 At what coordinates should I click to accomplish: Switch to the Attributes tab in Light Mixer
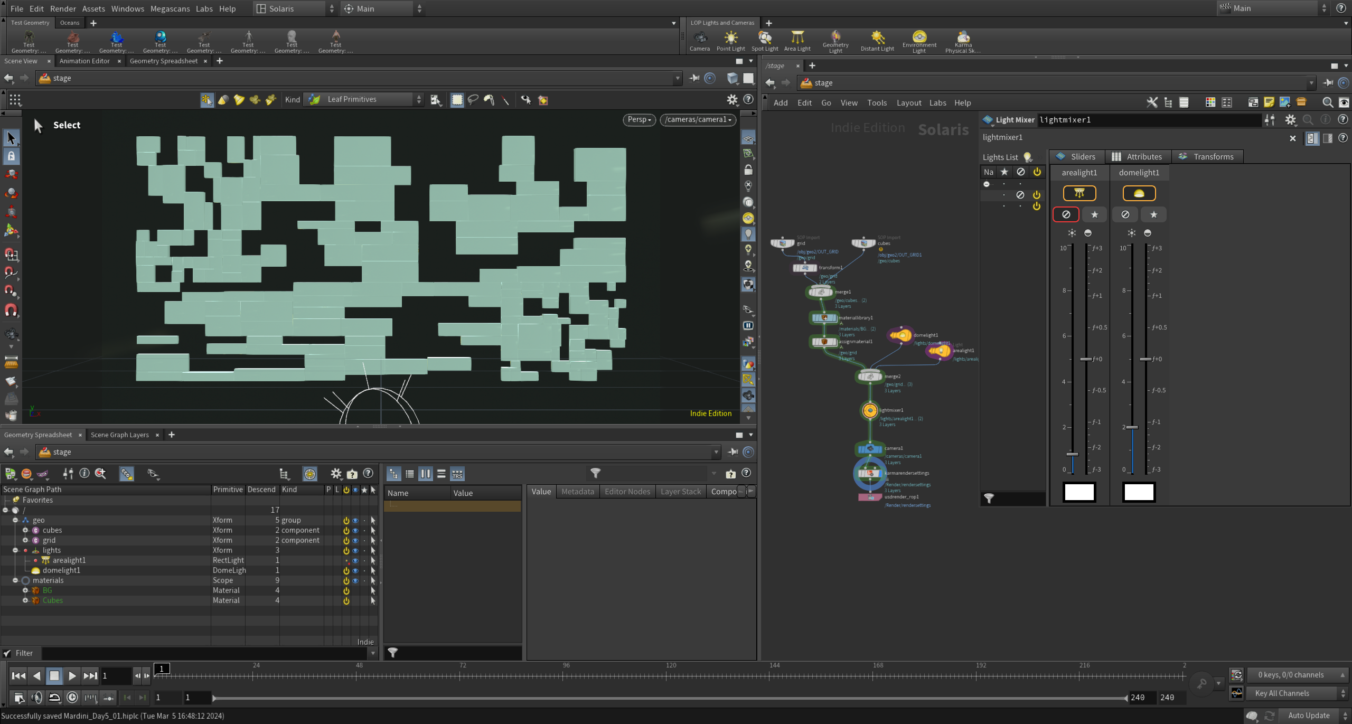point(1138,156)
